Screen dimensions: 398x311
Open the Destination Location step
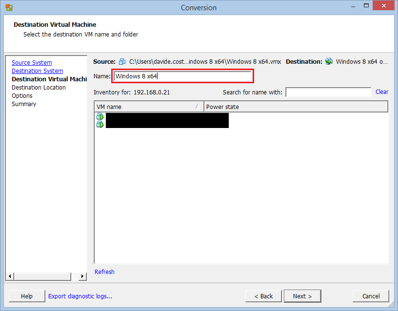pyautogui.click(x=39, y=87)
